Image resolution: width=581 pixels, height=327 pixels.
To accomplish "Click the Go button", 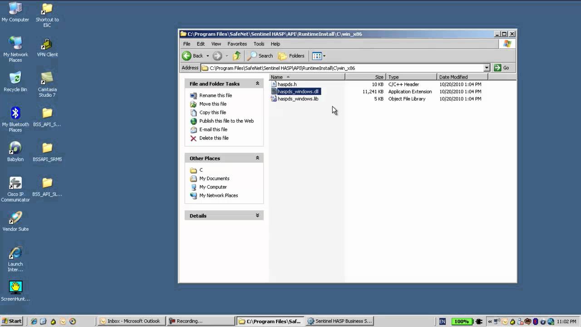I will point(502,68).
